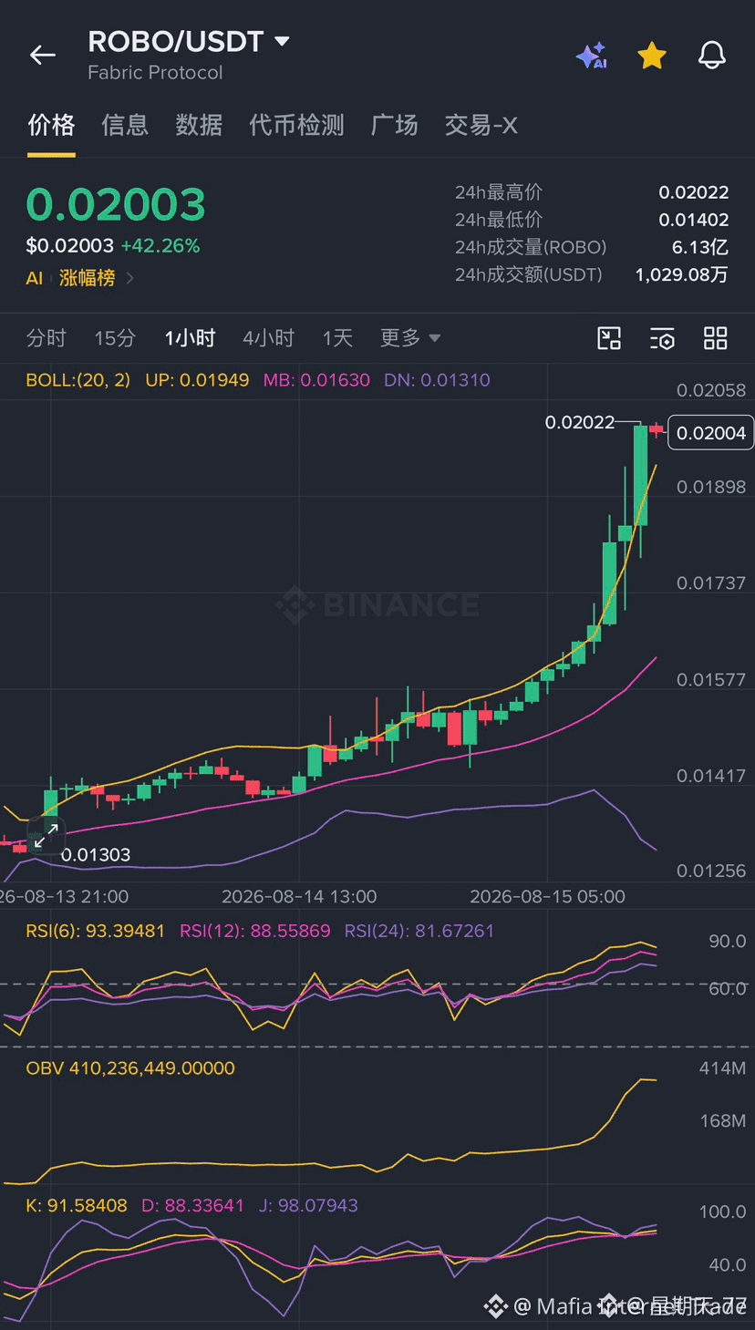This screenshot has width=755, height=1330.
Task: Open chart indicator settings icon
Action: pos(663,339)
